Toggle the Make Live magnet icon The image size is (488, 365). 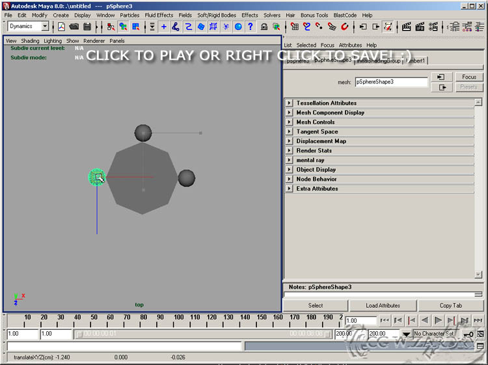pyautogui.click(x=345, y=27)
